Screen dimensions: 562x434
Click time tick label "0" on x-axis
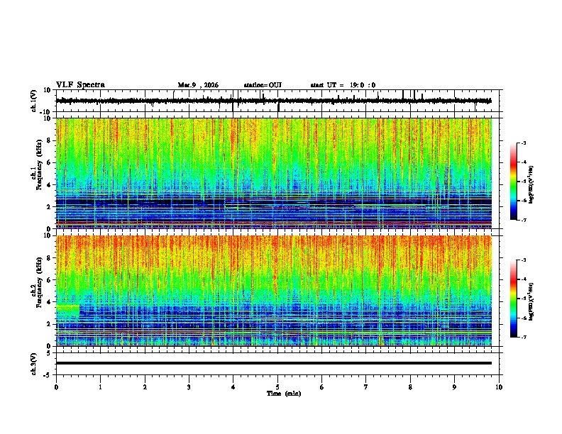tap(56, 387)
